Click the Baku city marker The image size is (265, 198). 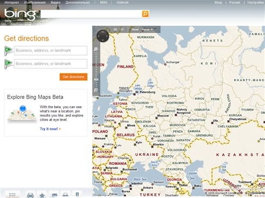pos(193,188)
